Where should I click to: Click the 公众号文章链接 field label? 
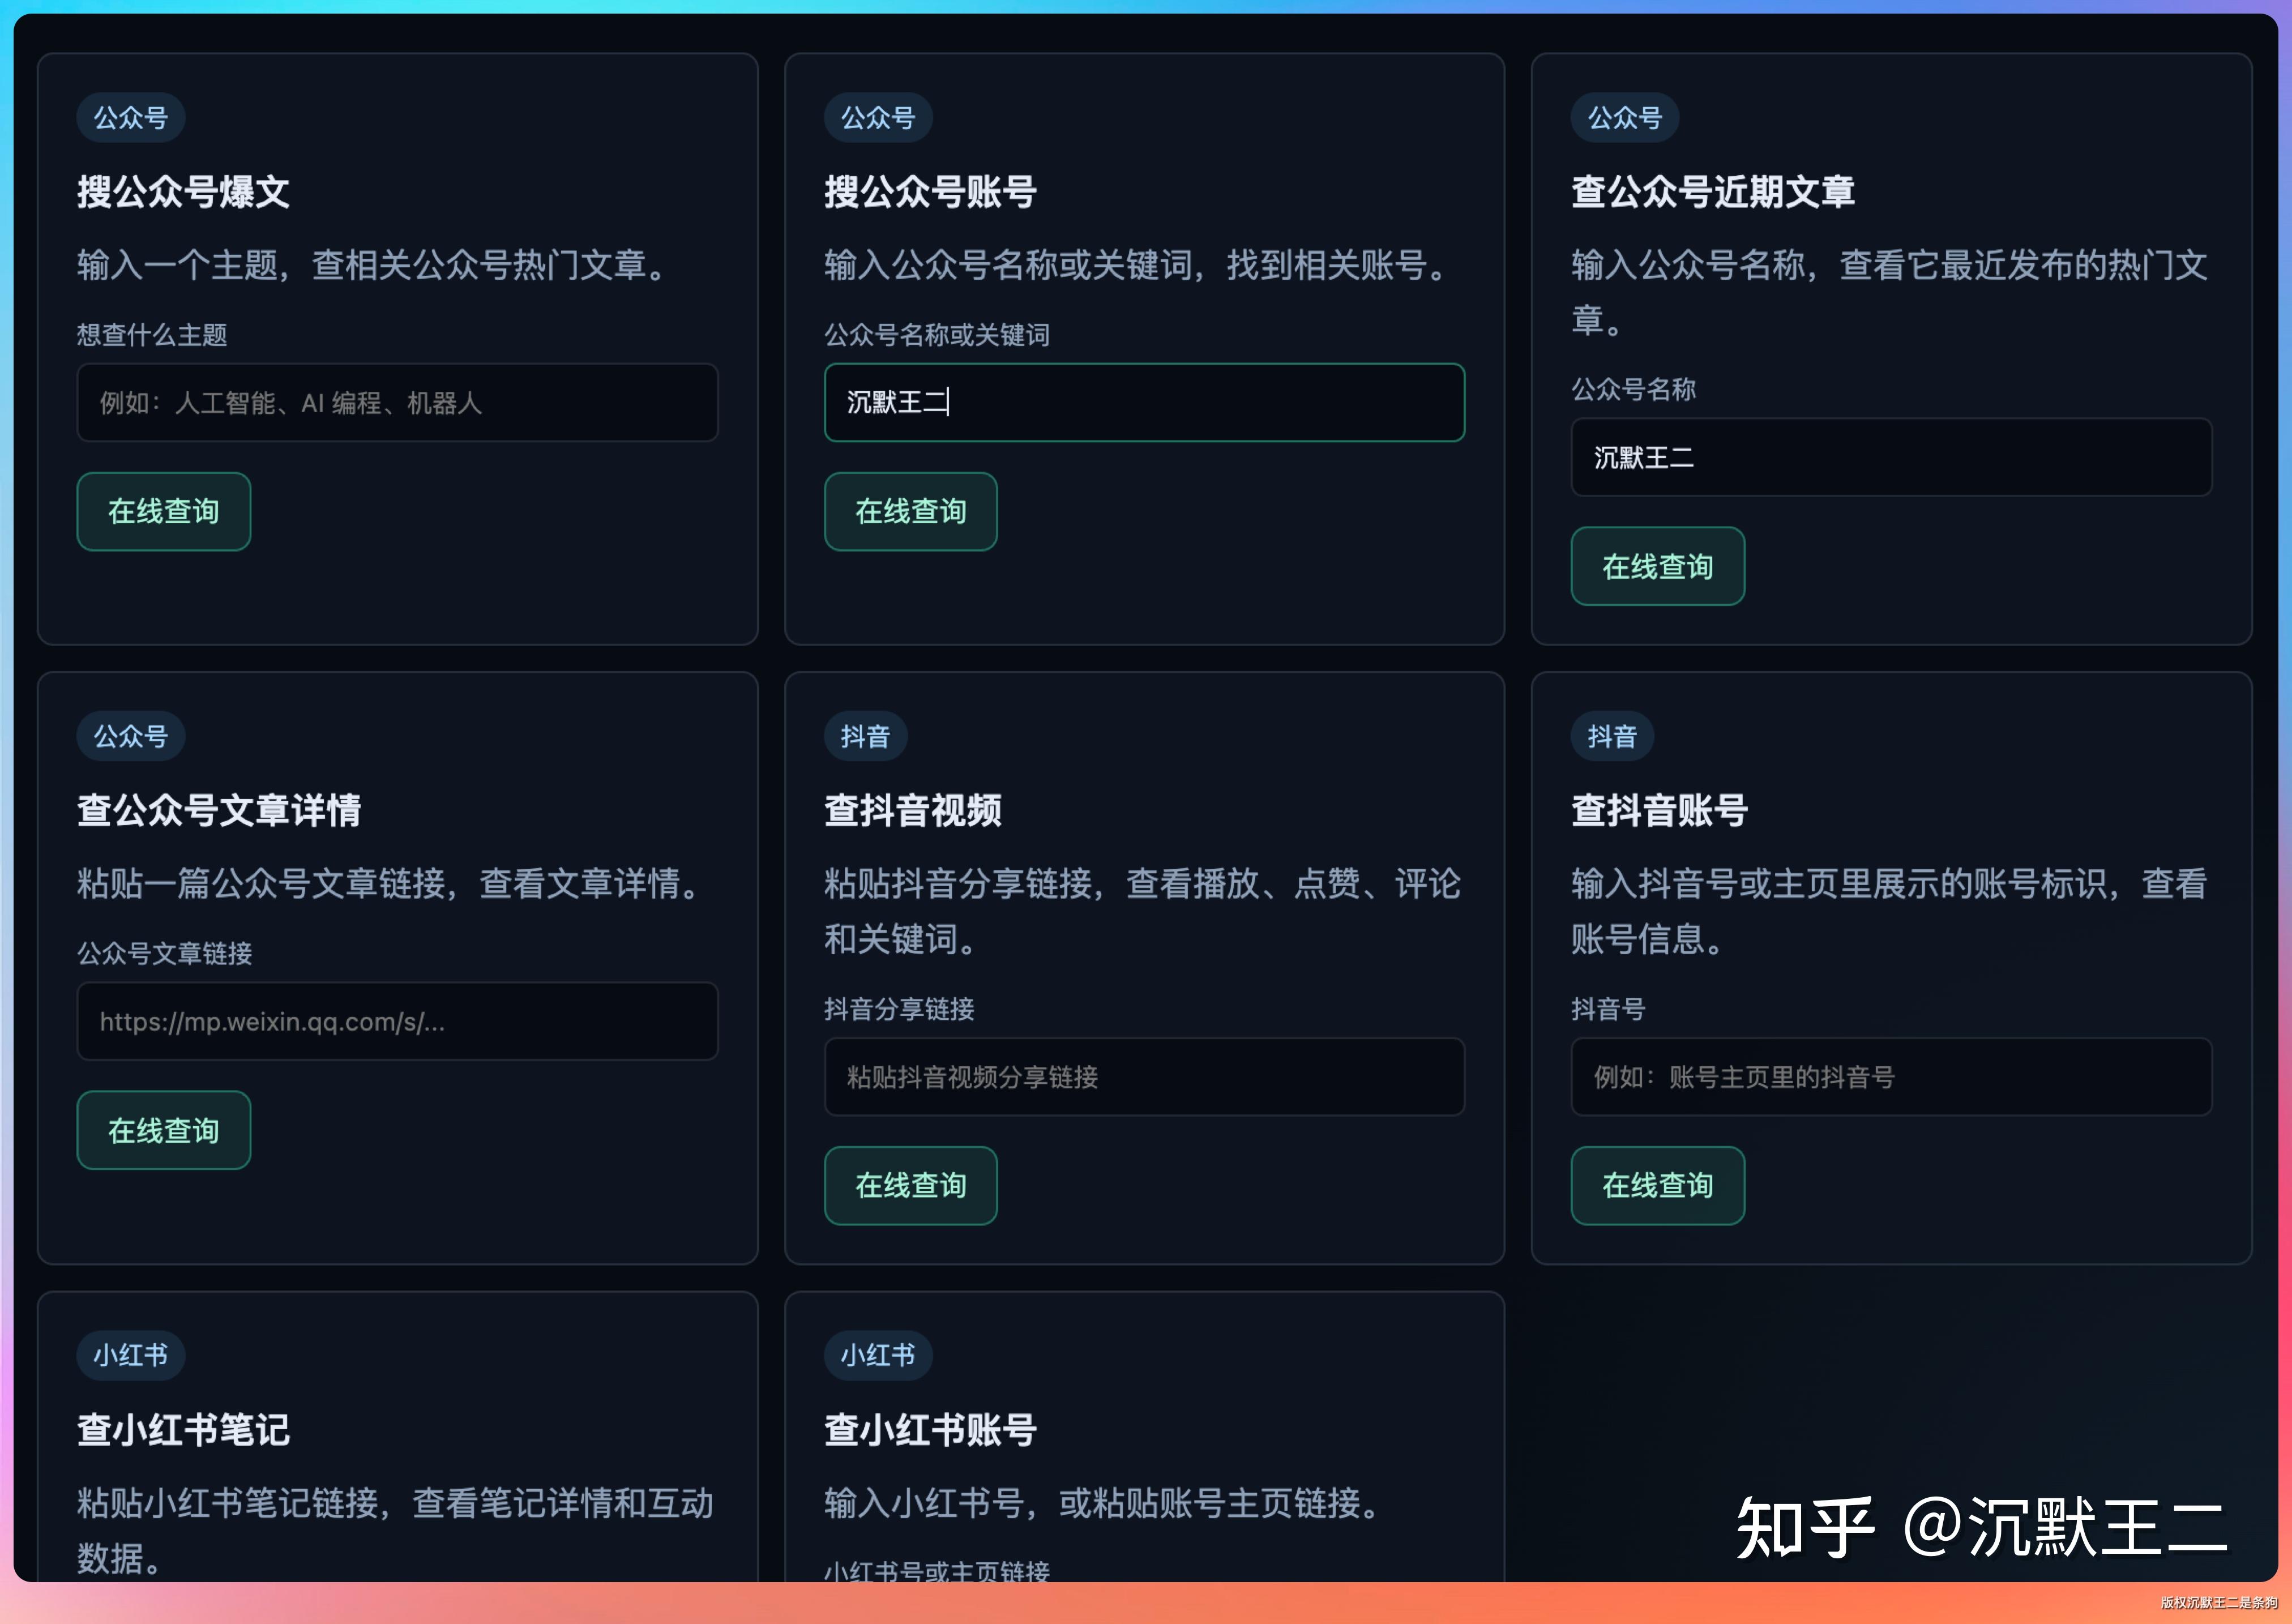(x=165, y=954)
